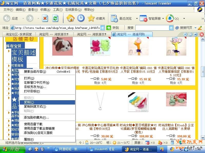Open browsing history clock icon

pyautogui.click(x=81, y=18)
